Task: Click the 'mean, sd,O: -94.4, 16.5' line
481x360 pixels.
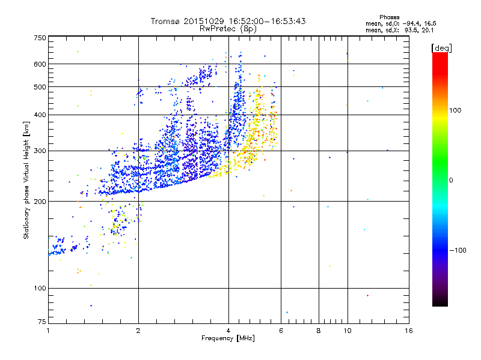Action: tap(401, 23)
